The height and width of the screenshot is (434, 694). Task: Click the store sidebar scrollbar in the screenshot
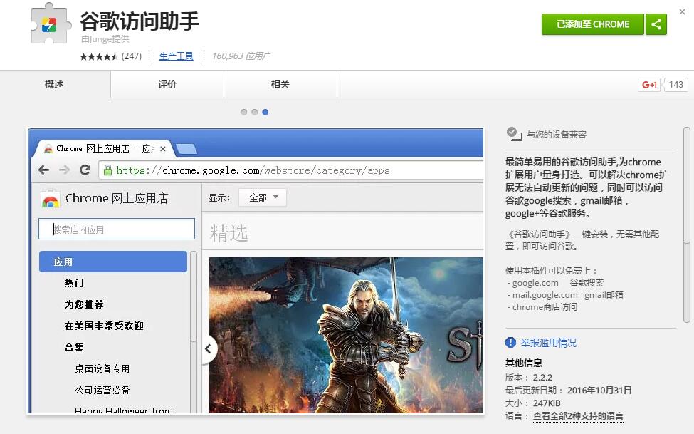pyautogui.click(x=194, y=333)
